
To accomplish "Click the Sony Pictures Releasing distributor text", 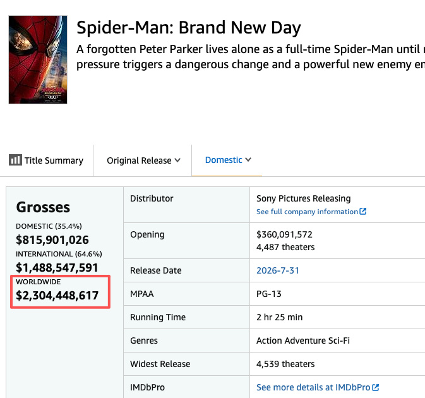I will 304,198.
